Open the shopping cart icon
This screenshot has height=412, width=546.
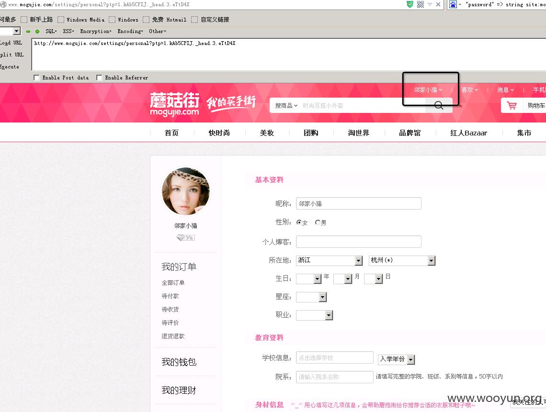click(512, 105)
